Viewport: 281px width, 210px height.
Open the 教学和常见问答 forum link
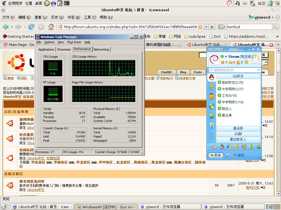(32, 182)
